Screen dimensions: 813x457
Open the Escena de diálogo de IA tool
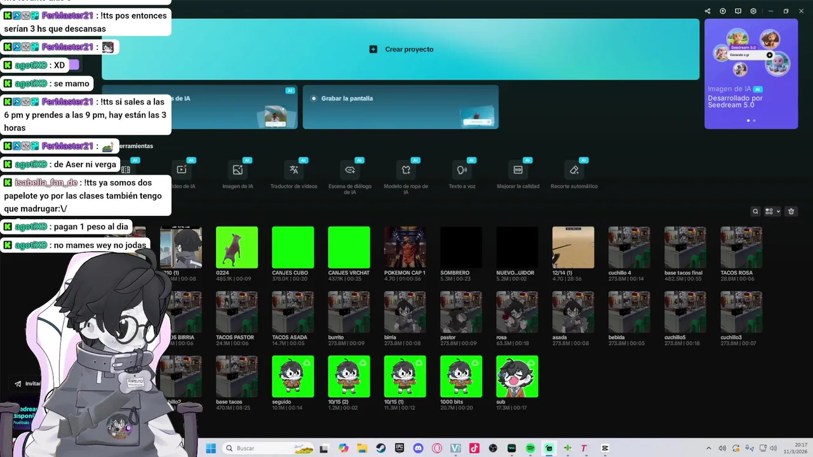point(350,176)
